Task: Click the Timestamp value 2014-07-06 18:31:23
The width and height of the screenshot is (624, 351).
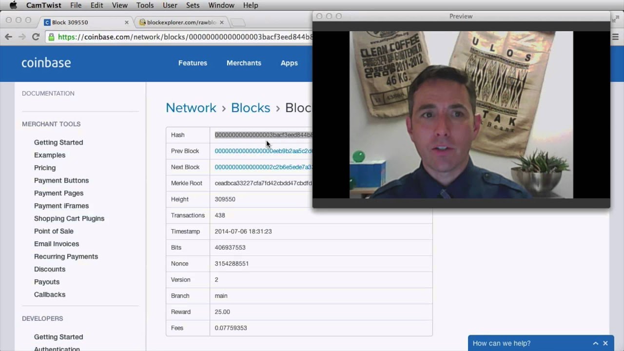Action: [243, 232]
